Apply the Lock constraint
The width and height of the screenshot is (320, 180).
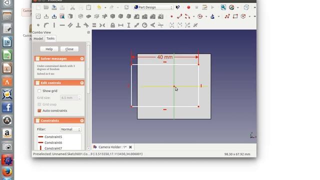click(x=112, y=25)
